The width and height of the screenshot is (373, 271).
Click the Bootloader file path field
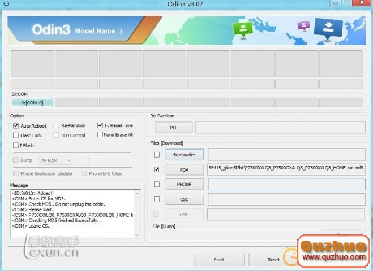[286, 155]
